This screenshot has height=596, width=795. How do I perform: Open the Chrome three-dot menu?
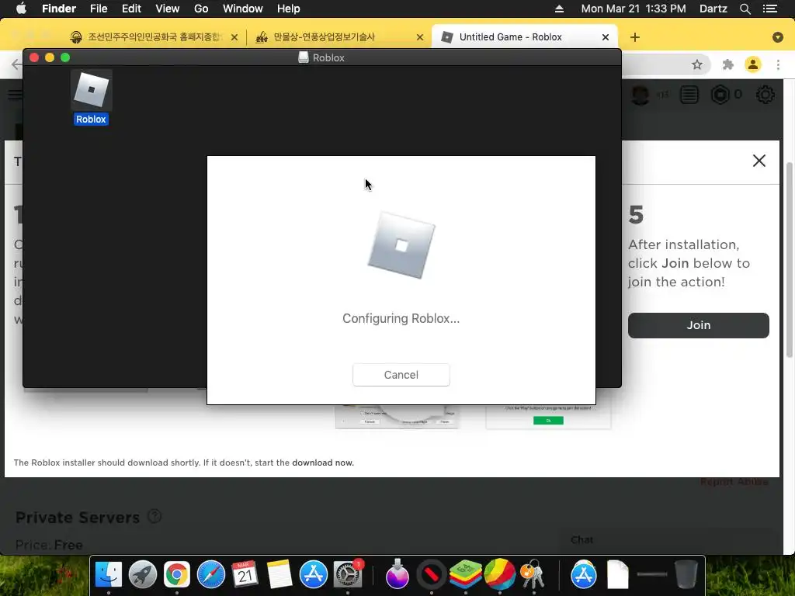tap(778, 64)
